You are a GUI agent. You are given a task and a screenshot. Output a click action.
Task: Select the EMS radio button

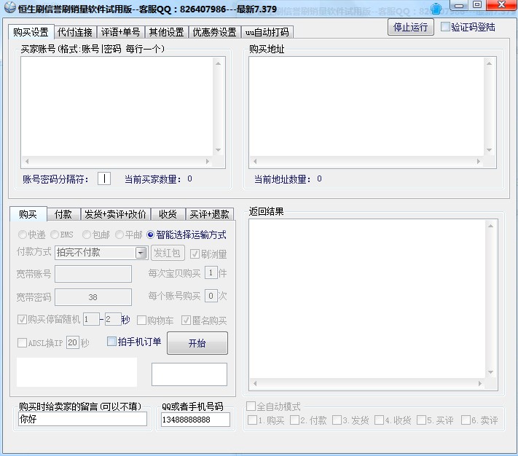(55, 235)
